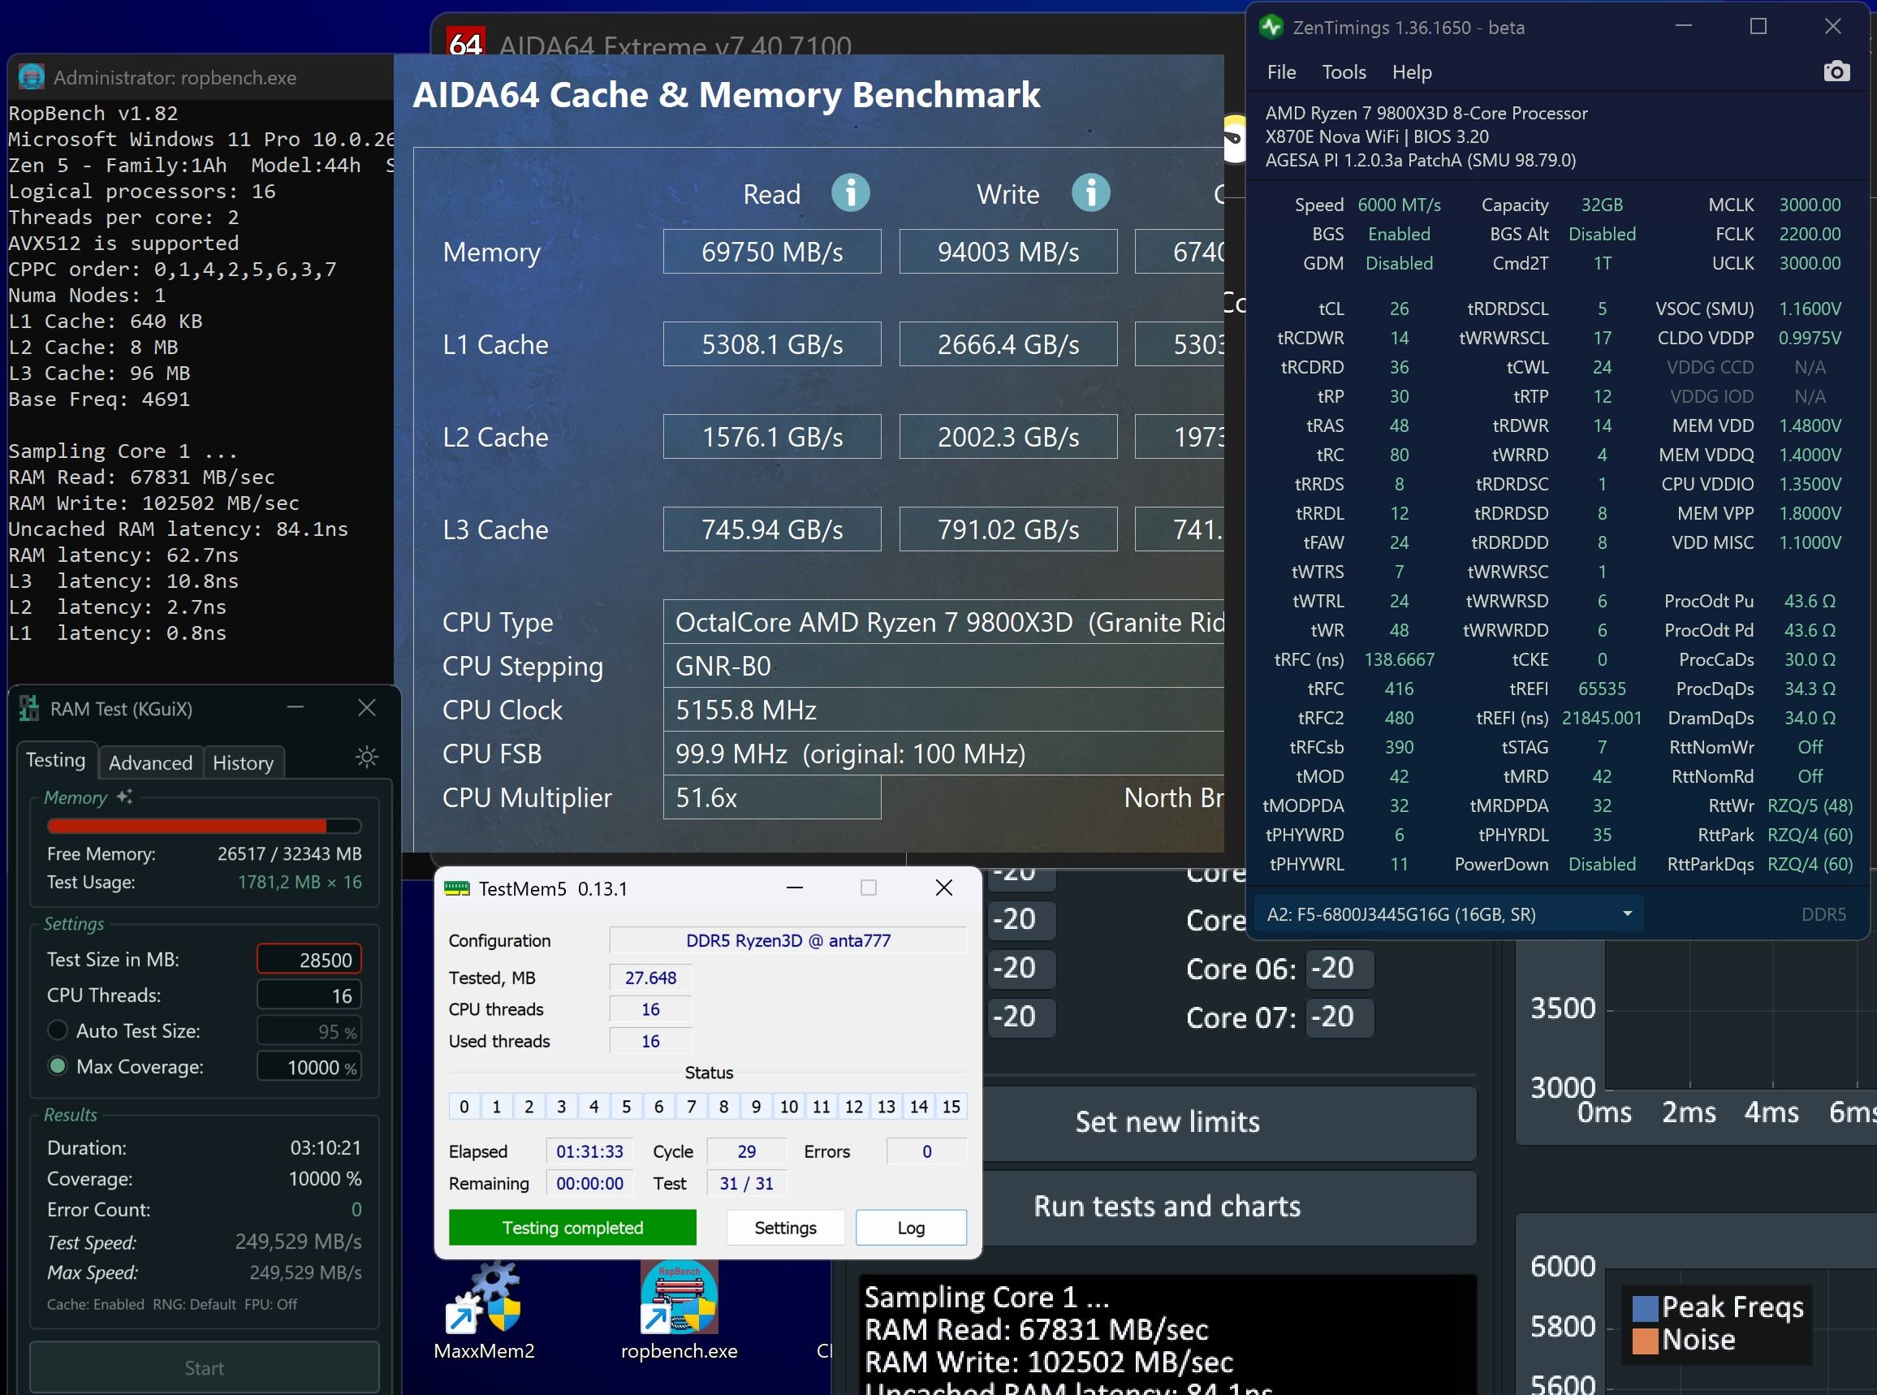1877x1395 pixels.
Task: Click the blue Peak Freqs legend swatch
Action: [x=1645, y=1308]
